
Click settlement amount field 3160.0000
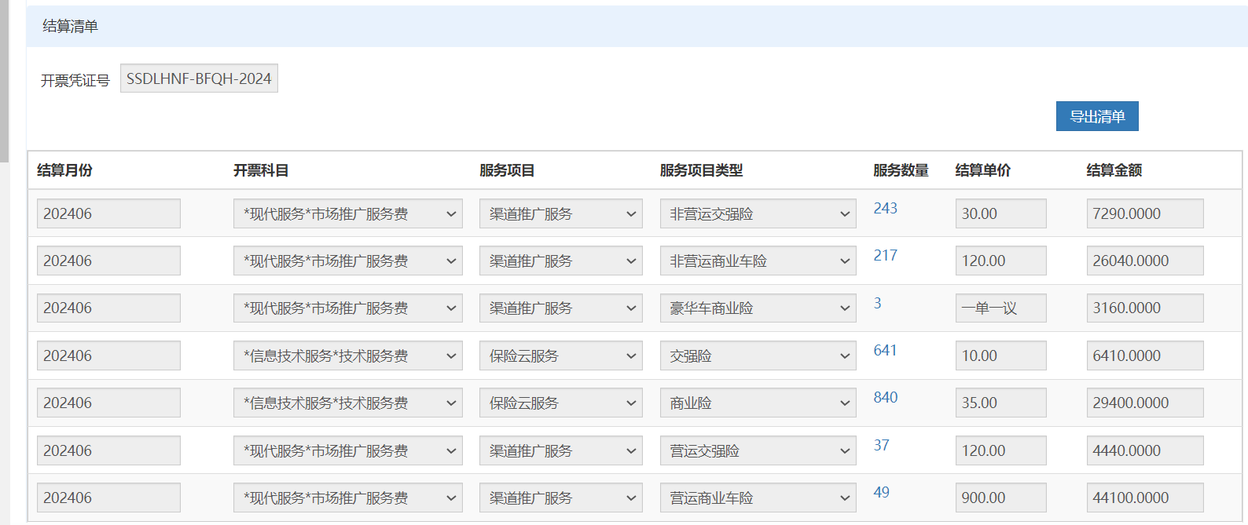click(x=1145, y=308)
